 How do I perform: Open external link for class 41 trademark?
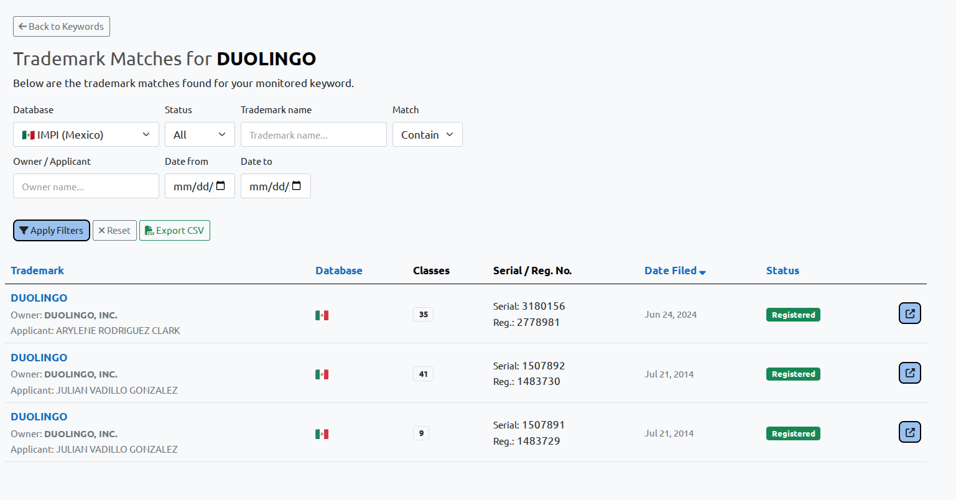point(909,373)
